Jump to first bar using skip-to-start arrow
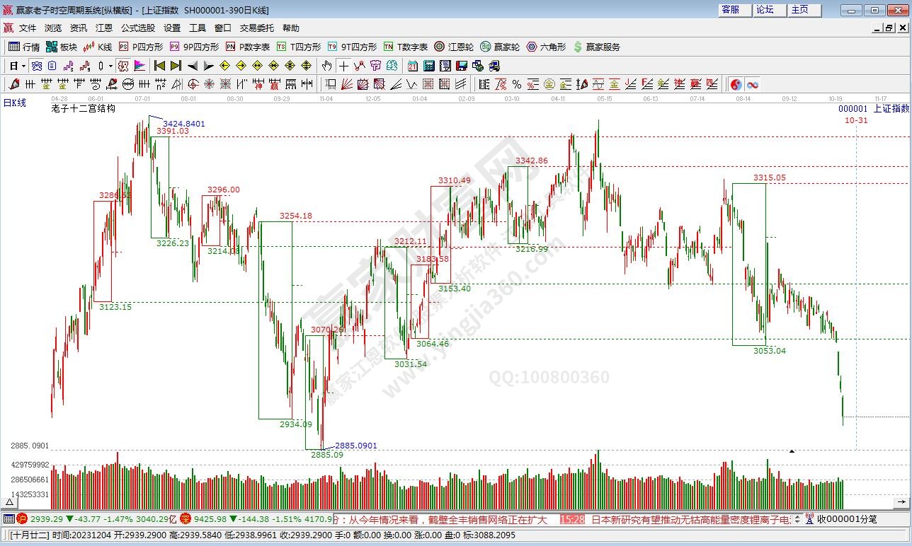The image size is (912, 546). click(x=159, y=66)
